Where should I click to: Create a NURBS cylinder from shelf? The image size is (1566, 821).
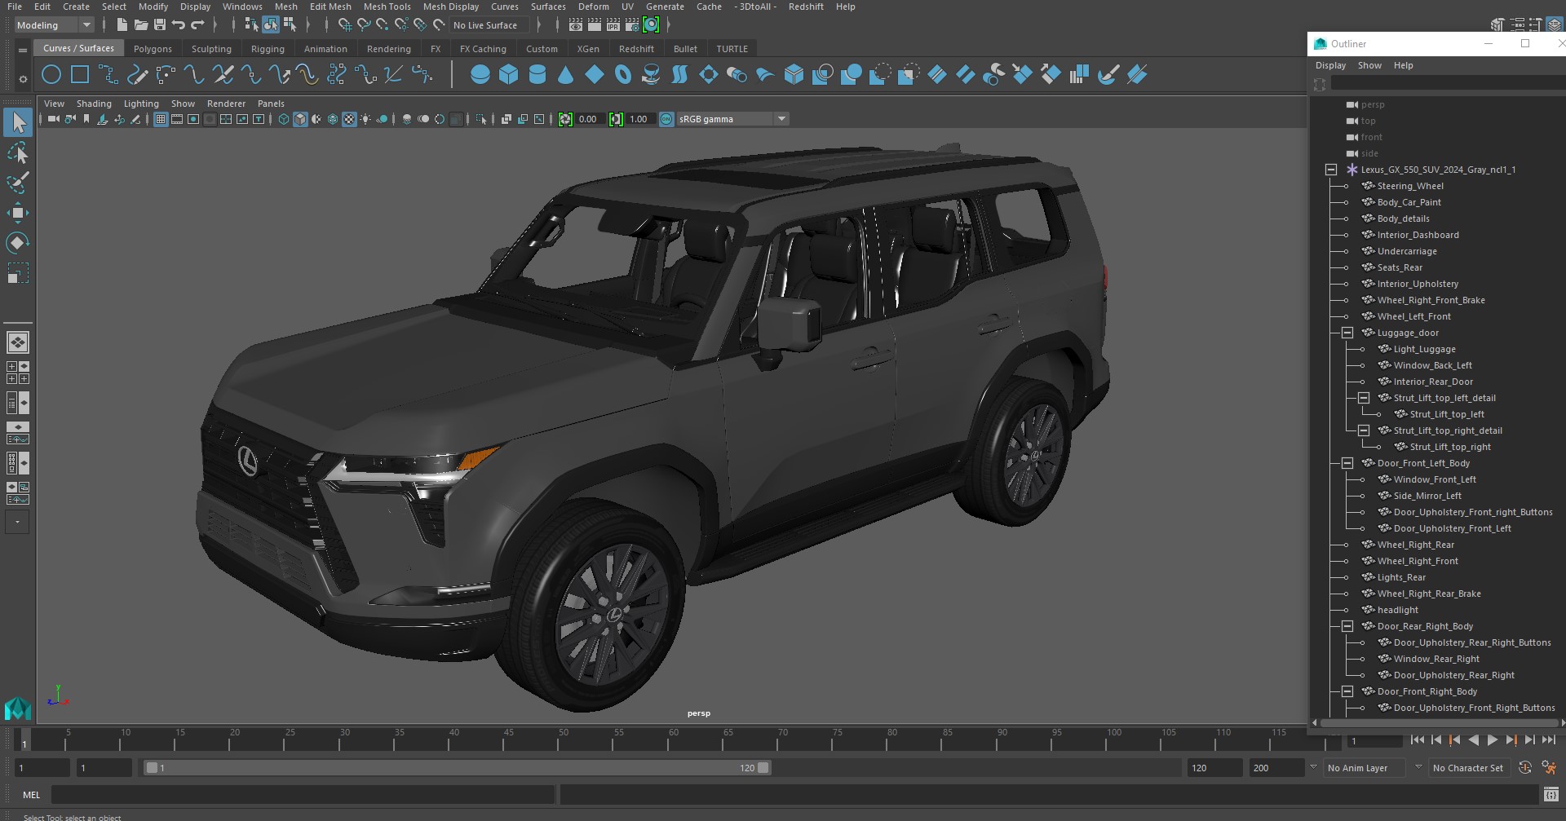point(537,75)
